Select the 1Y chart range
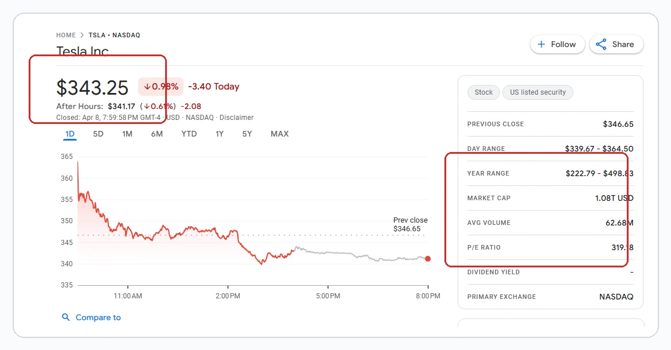Screen dimensions: 671x350 pyautogui.click(x=219, y=133)
